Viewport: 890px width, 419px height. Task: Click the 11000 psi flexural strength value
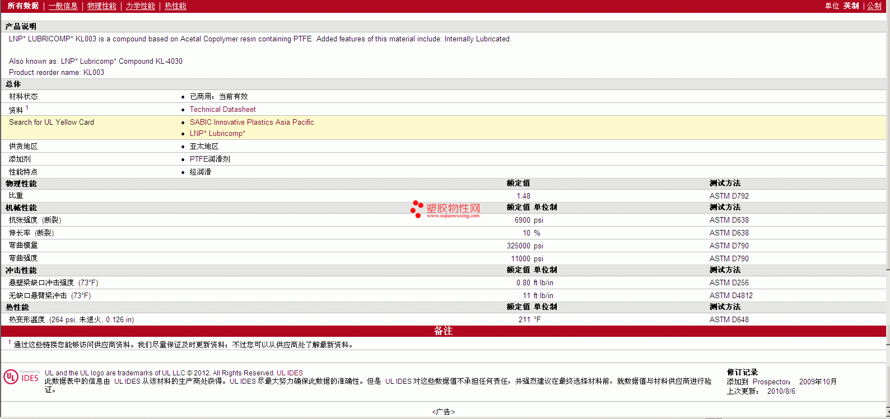pyautogui.click(x=527, y=258)
